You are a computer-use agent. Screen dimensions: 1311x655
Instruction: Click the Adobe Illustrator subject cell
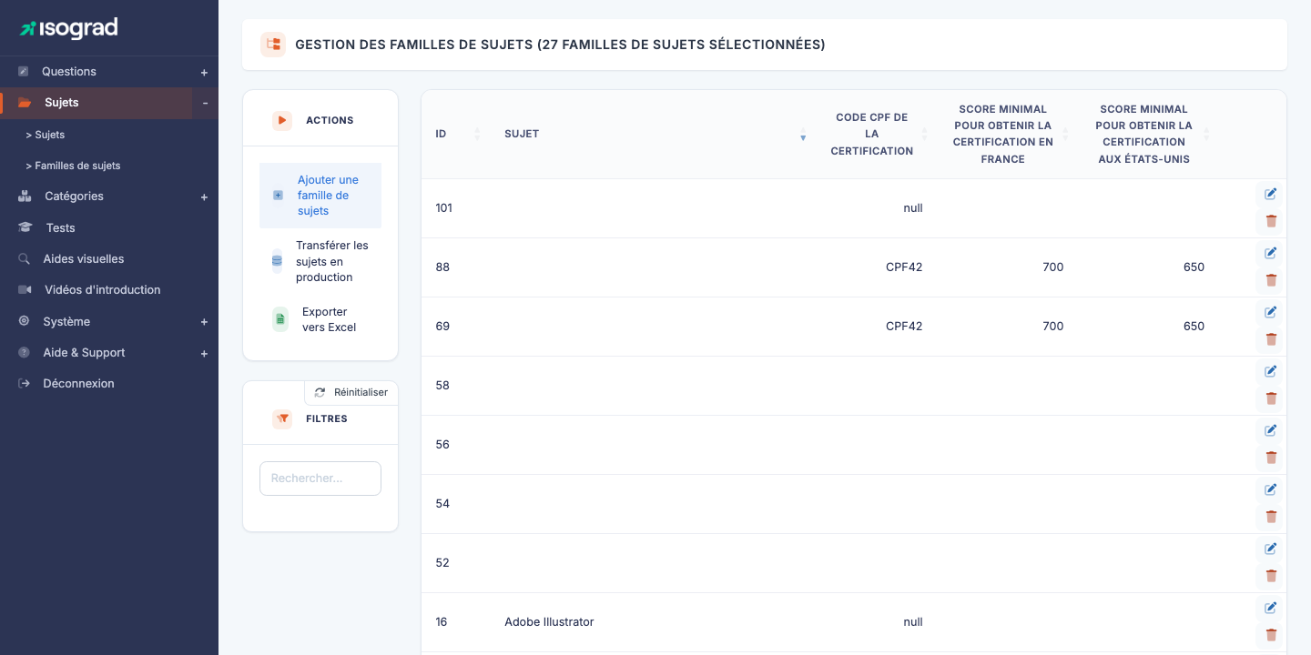click(x=549, y=622)
